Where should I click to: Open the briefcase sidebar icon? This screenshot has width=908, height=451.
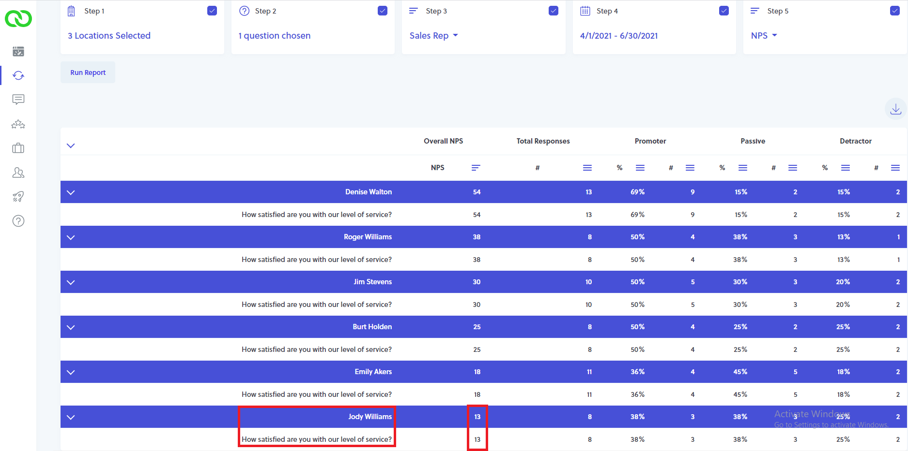18,148
